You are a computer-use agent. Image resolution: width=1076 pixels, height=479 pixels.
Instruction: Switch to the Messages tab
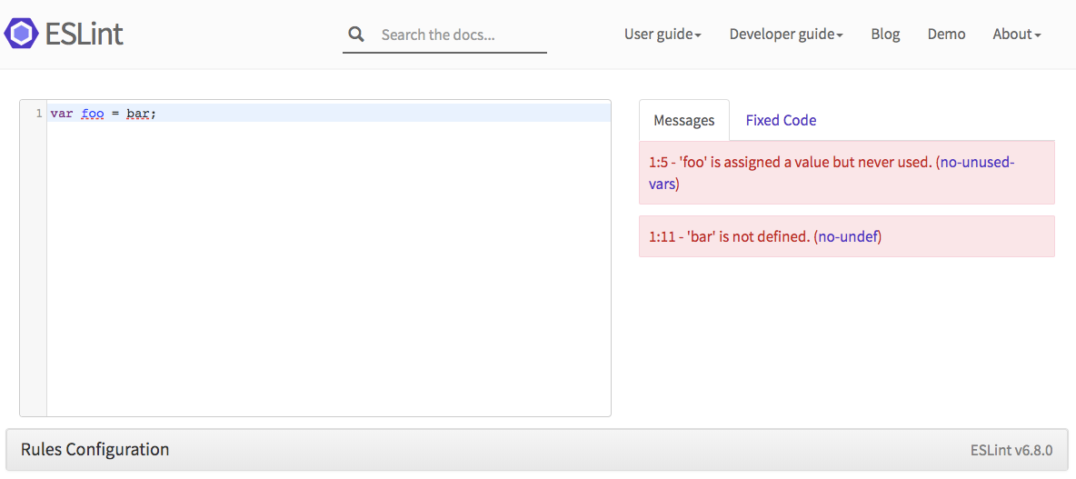(x=684, y=120)
